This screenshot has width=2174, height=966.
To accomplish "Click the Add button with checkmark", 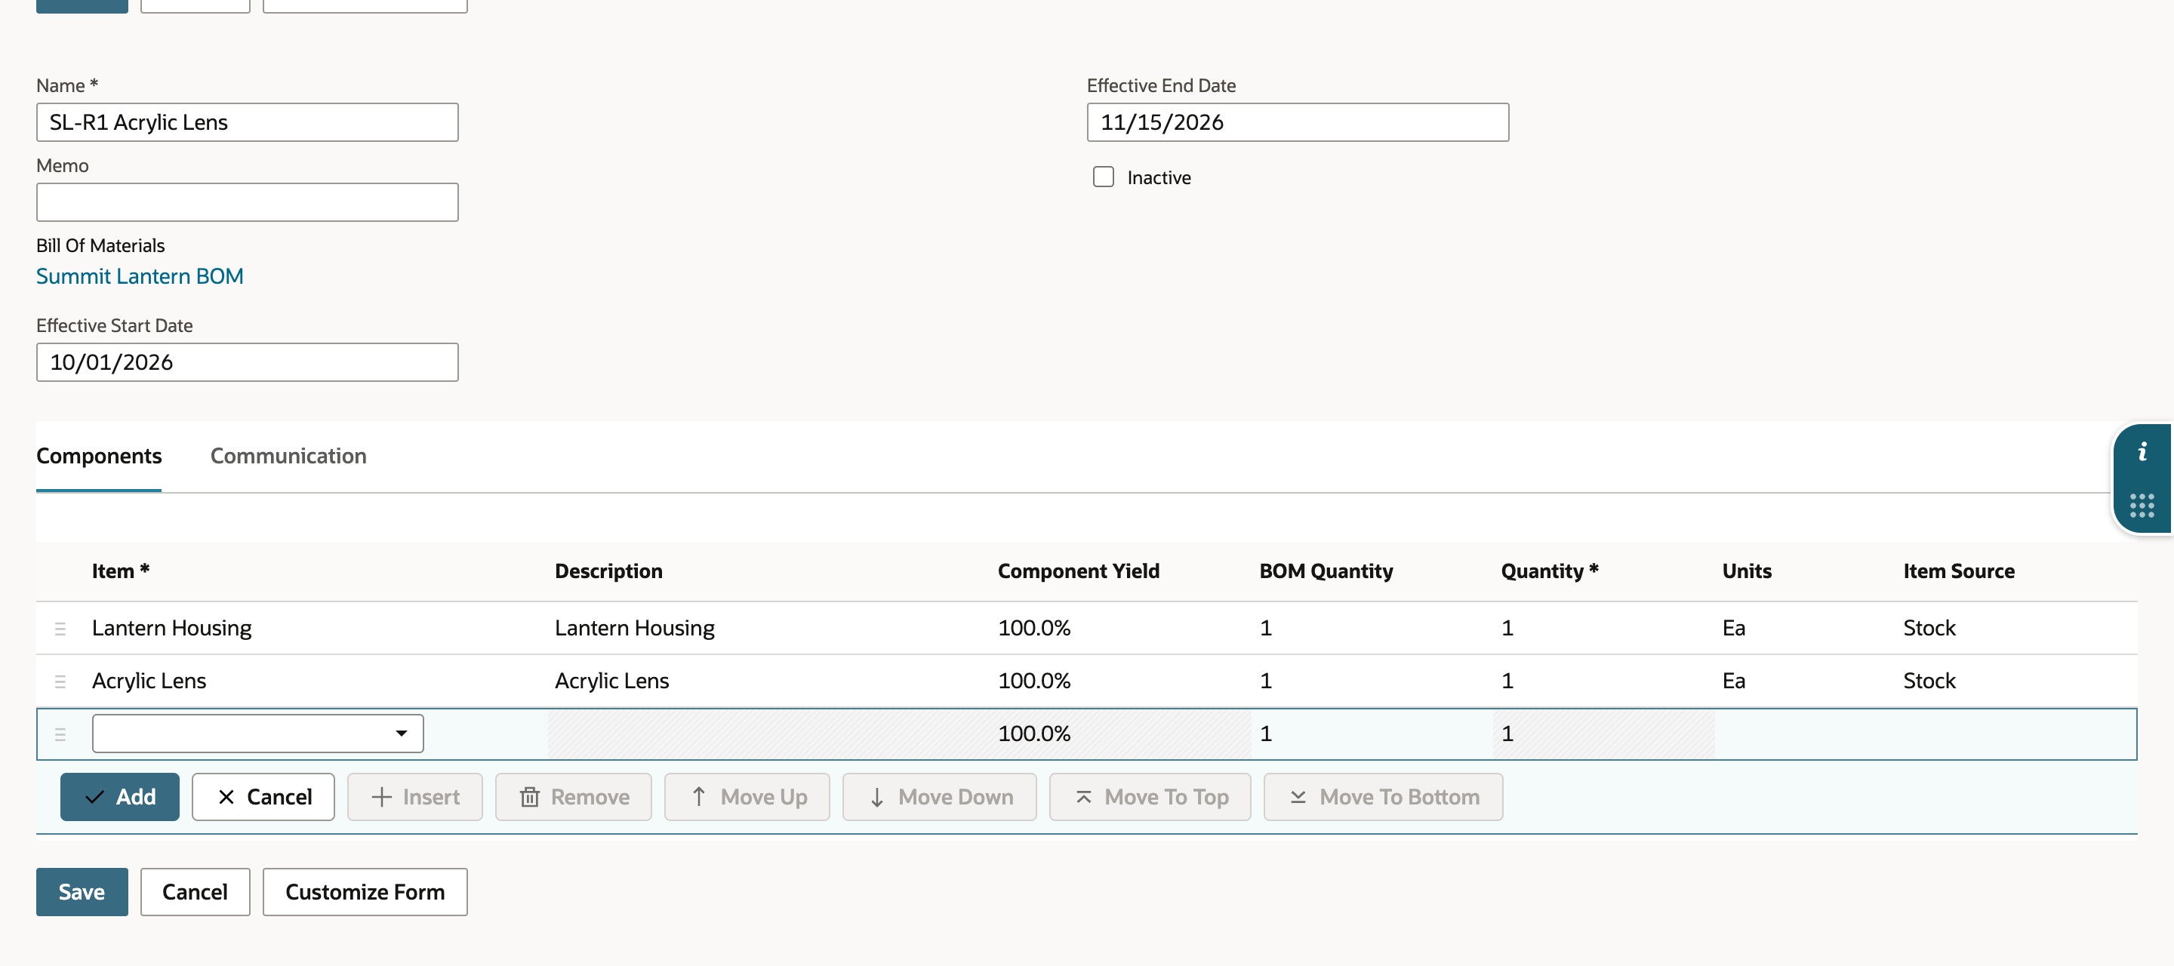I will pos(120,796).
